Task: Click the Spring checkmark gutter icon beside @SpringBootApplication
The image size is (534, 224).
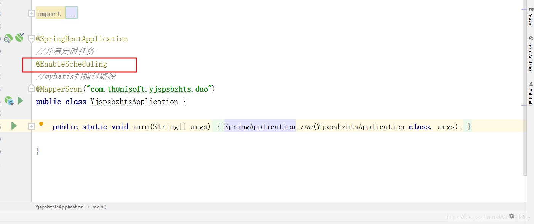Action: pyautogui.click(x=19, y=37)
